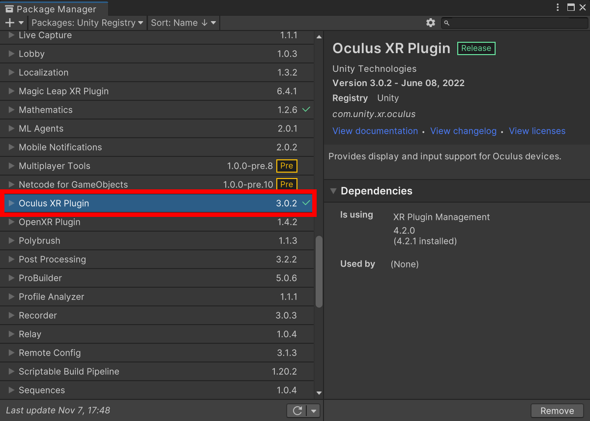Click the XR Plugin Management dependency
This screenshot has height=421, width=590.
[x=442, y=217]
